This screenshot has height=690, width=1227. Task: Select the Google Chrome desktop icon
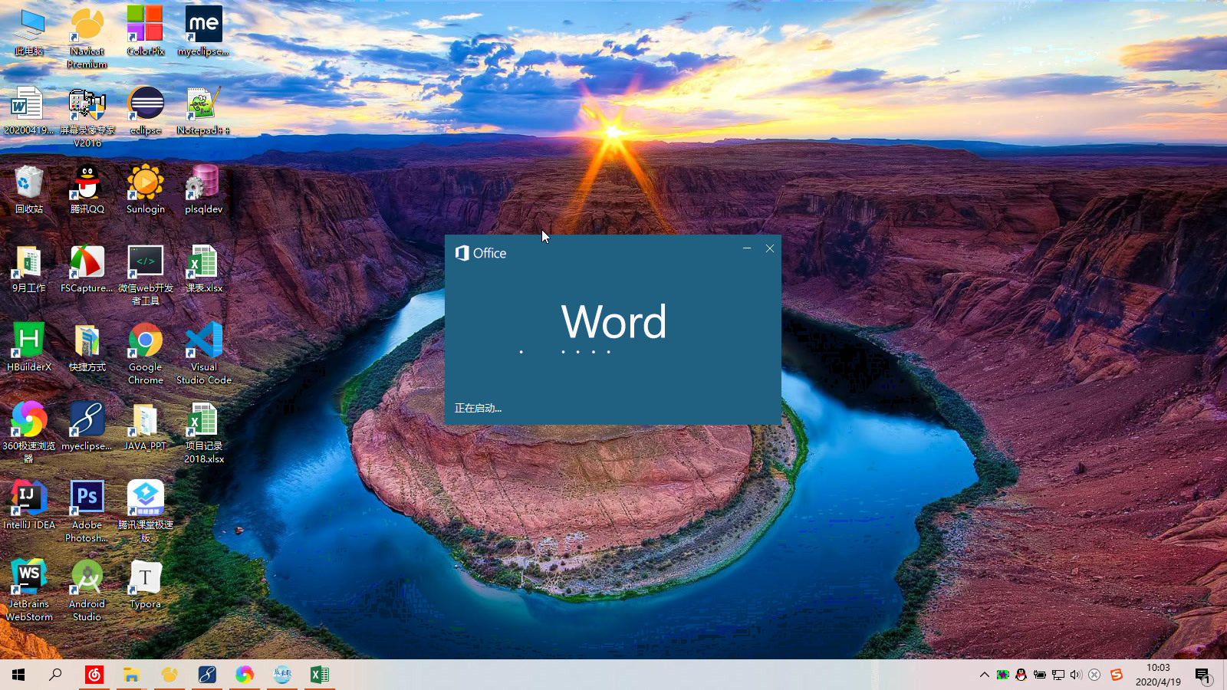(146, 353)
